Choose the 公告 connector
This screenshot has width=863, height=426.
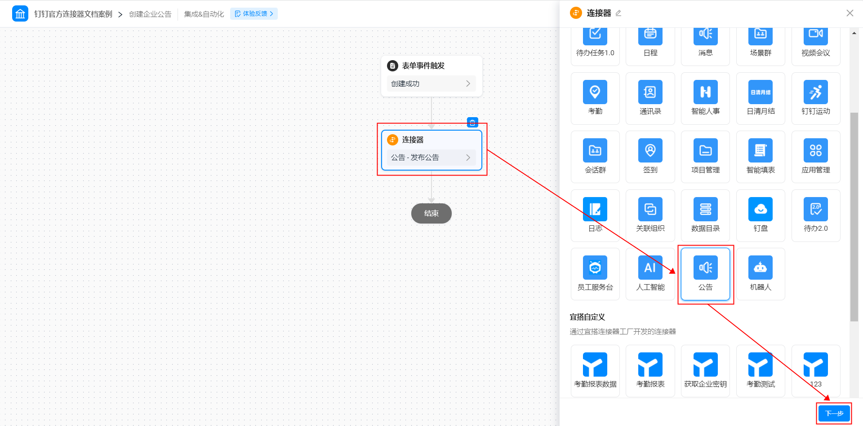tap(705, 274)
